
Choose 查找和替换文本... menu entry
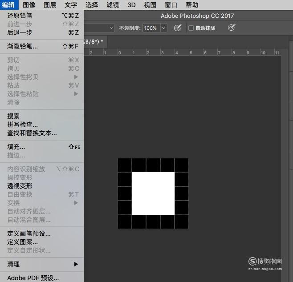(42, 133)
